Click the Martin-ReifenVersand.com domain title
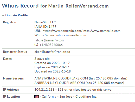 pyautogui.click(x=78, y=6)
